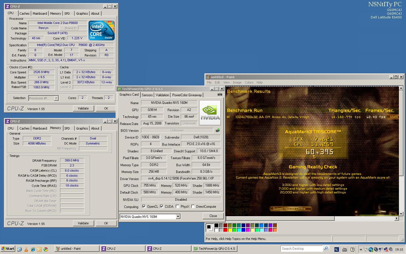Open the GPU selection dropdown in GPU-Z

click(x=178, y=216)
